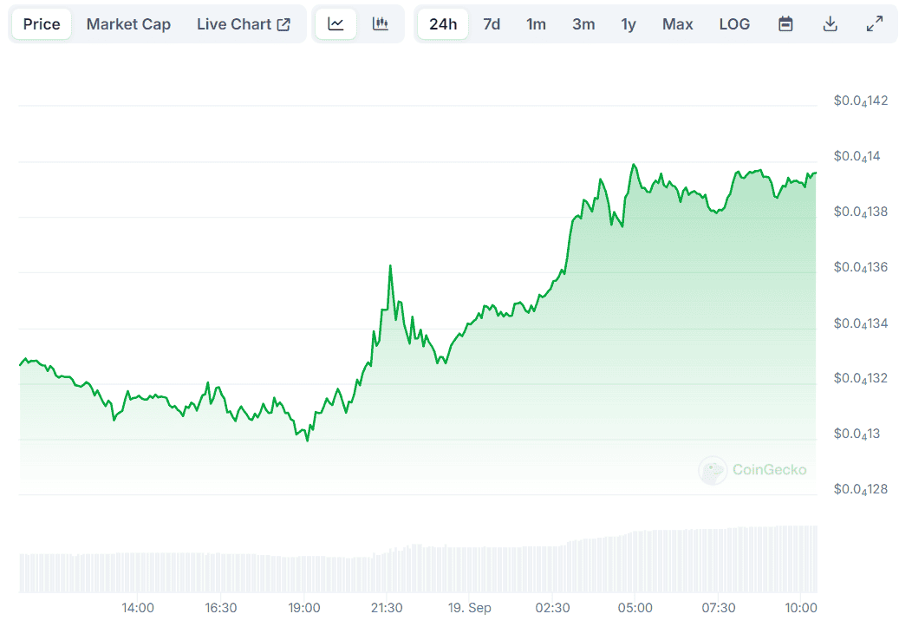
Task: Click the price low near 19:00
Action: point(307,441)
